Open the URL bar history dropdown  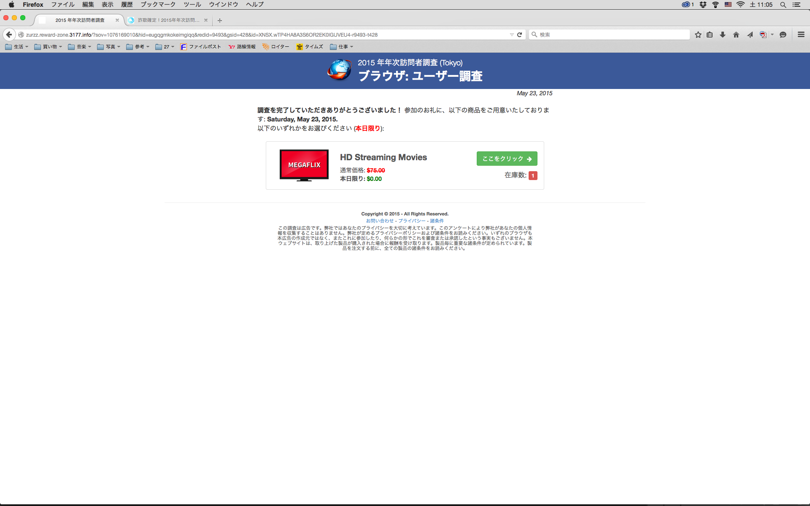point(512,35)
